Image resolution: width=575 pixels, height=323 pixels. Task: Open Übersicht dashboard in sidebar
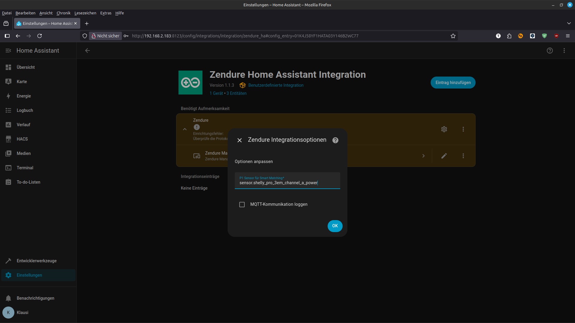(38, 67)
